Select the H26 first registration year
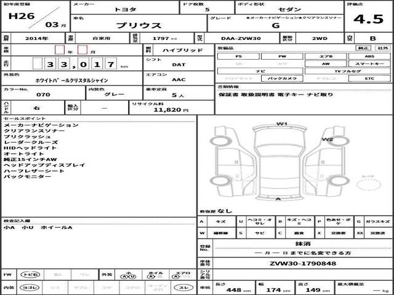394x295 pixels. 22,16
